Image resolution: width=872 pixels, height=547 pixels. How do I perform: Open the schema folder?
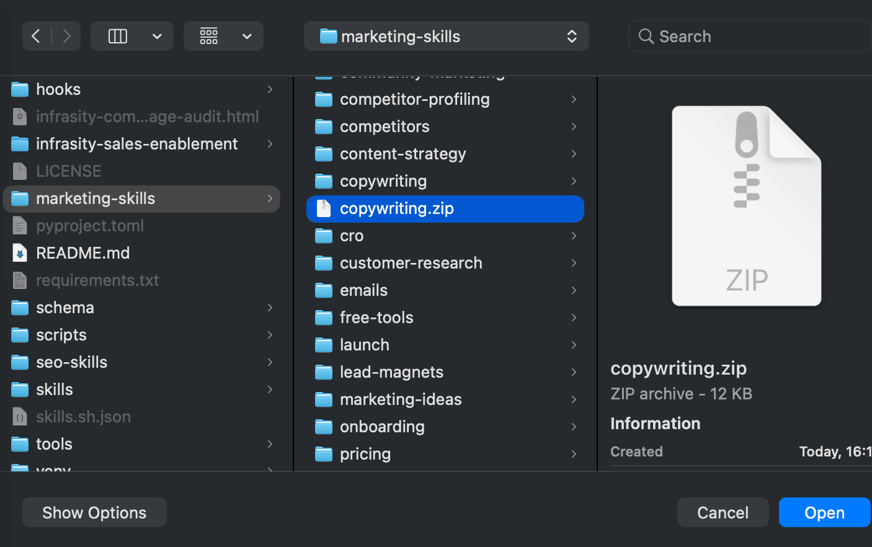click(x=141, y=308)
